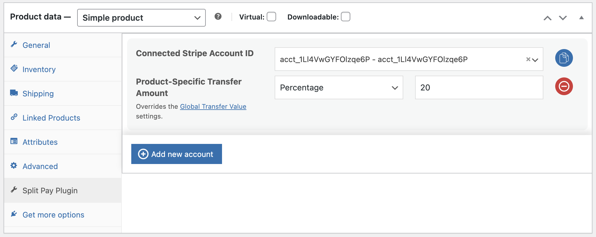Image resolution: width=596 pixels, height=237 pixels.
Task: Select the General tab wrench icon
Action: (x=14, y=44)
